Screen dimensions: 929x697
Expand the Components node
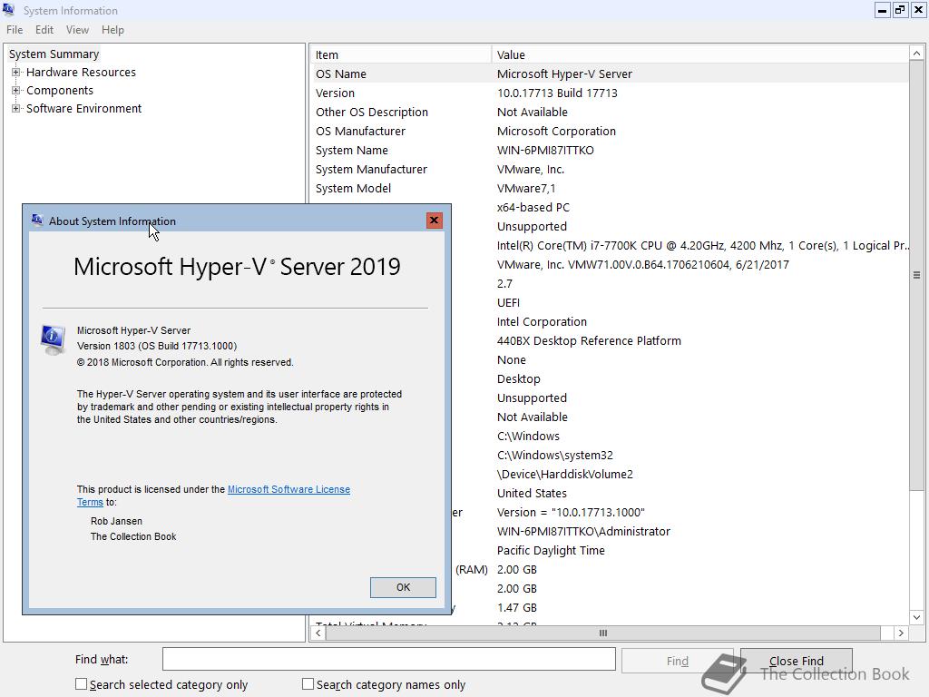(x=16, y=91)
